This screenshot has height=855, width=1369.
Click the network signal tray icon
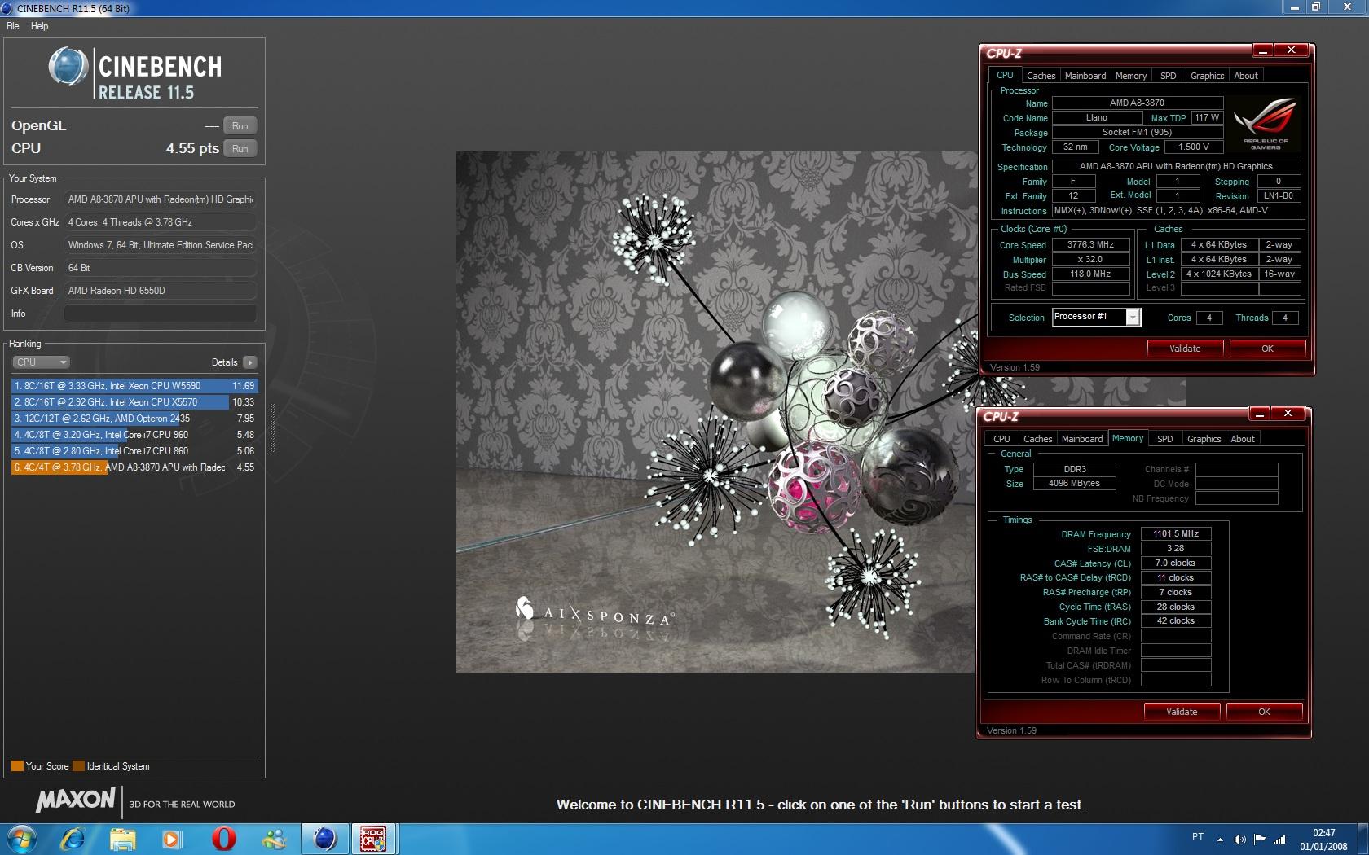(x=1279, y=839)
